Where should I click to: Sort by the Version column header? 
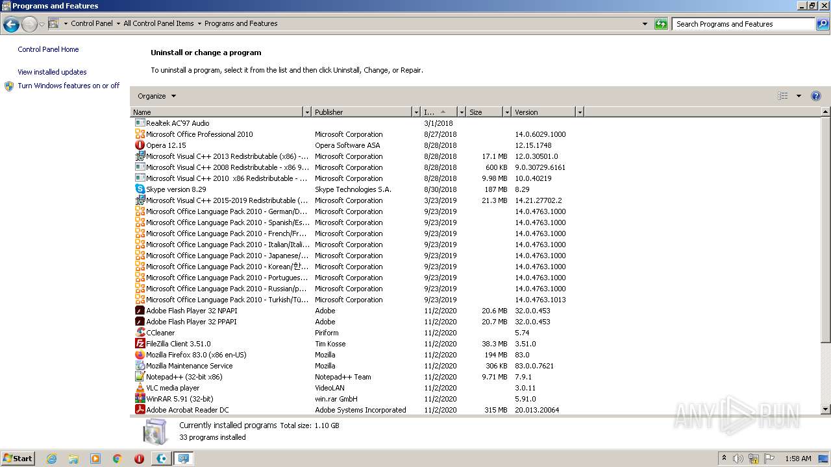point(544,112)
